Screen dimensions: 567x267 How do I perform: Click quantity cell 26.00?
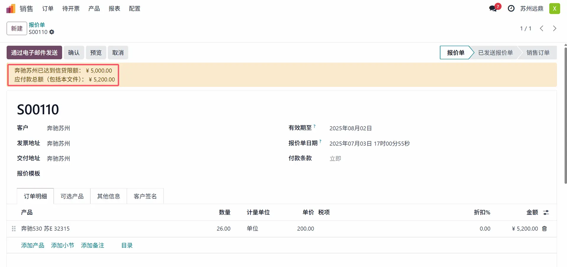[x=224, y=229]
